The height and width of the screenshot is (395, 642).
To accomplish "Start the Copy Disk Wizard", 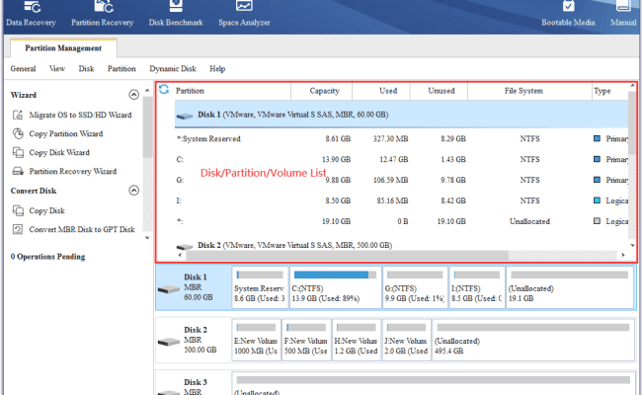I will (x=59, y=153).
